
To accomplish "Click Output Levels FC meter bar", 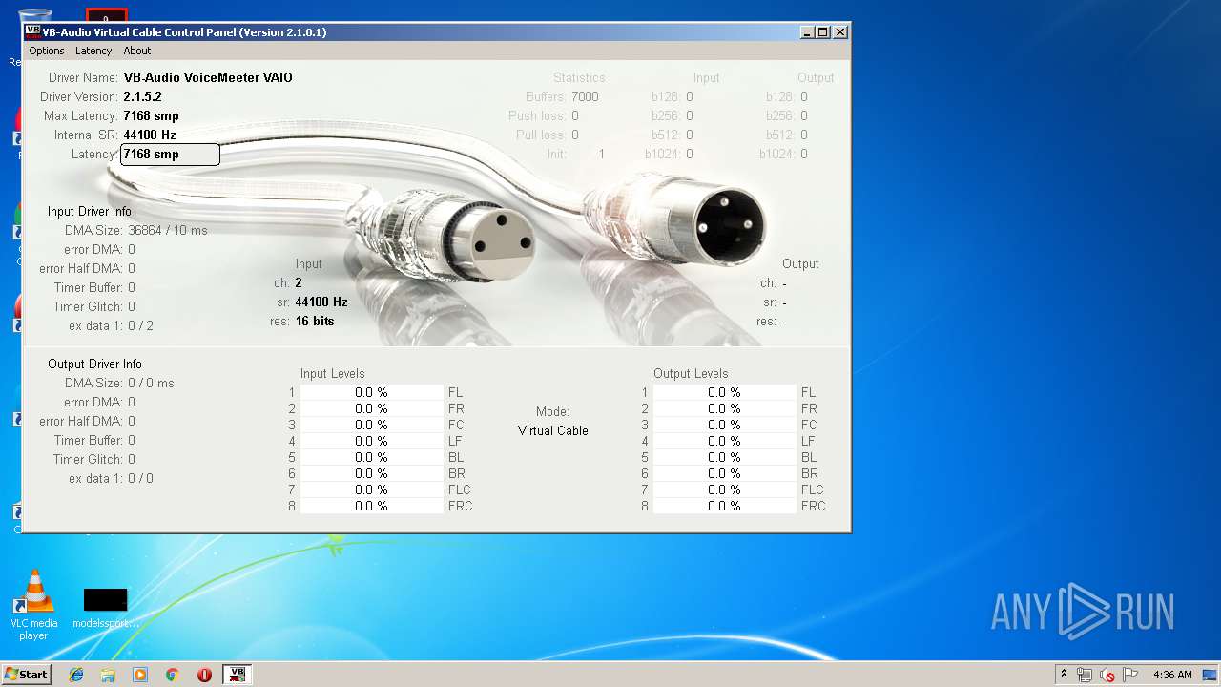I will click(725, 425).
